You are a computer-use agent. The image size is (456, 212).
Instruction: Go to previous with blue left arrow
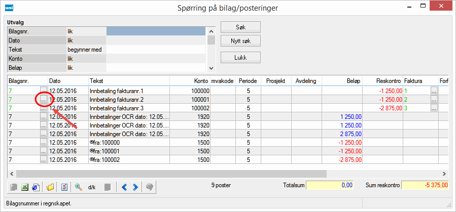(x=124, y=187)
